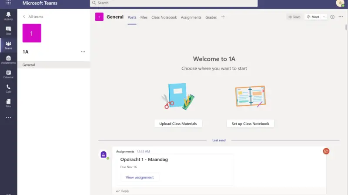Screen dimensions: 348x195
Task: Open Calls from the left rail
Action: [x=8, y=88]
